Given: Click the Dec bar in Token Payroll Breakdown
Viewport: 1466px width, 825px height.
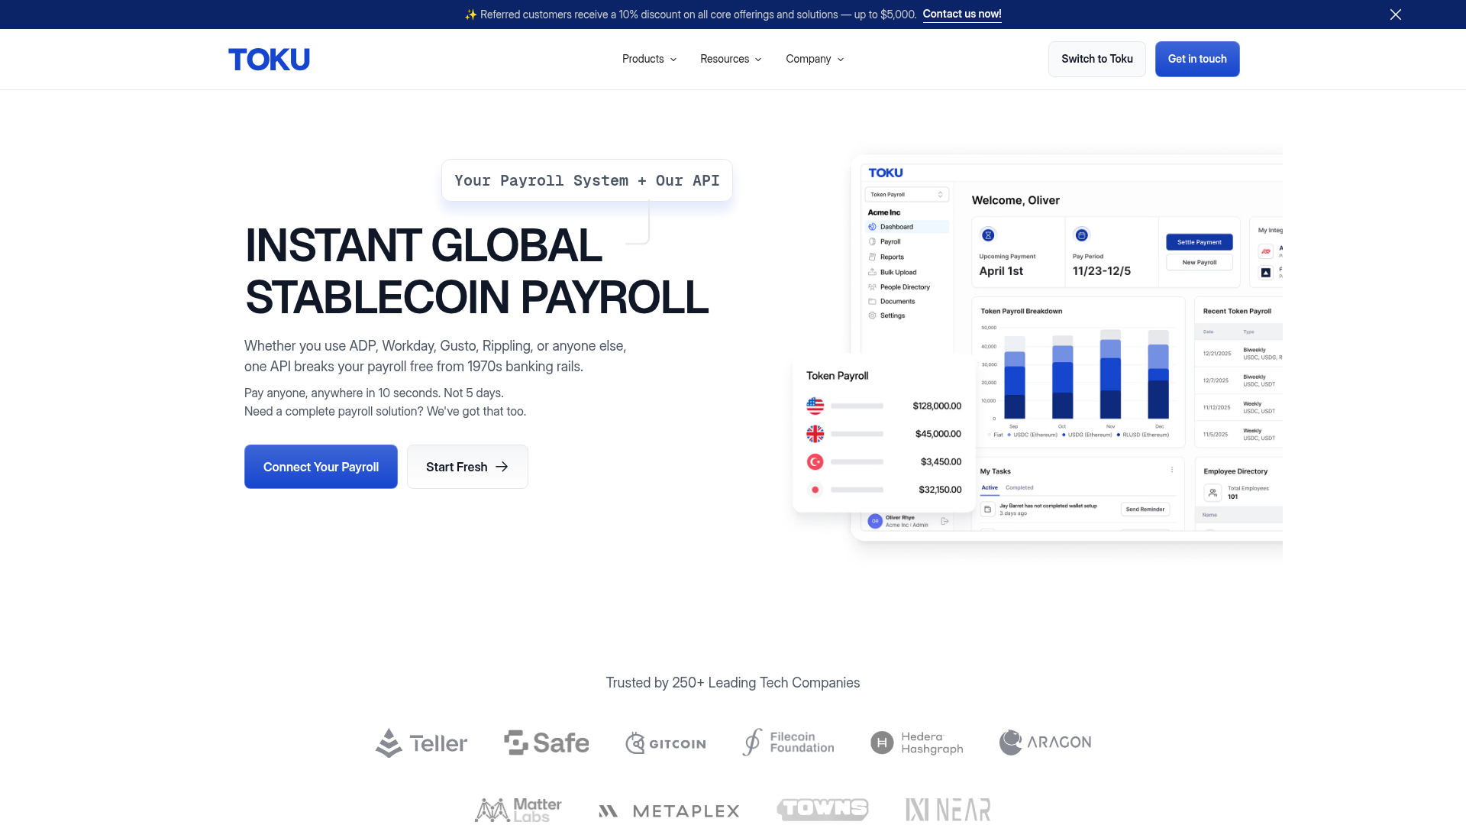Looking at the screenshot, I should [1158, 374].
